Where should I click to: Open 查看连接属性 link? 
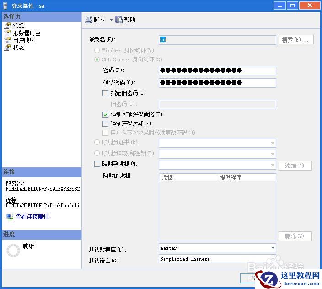click(x=32, y=216)
